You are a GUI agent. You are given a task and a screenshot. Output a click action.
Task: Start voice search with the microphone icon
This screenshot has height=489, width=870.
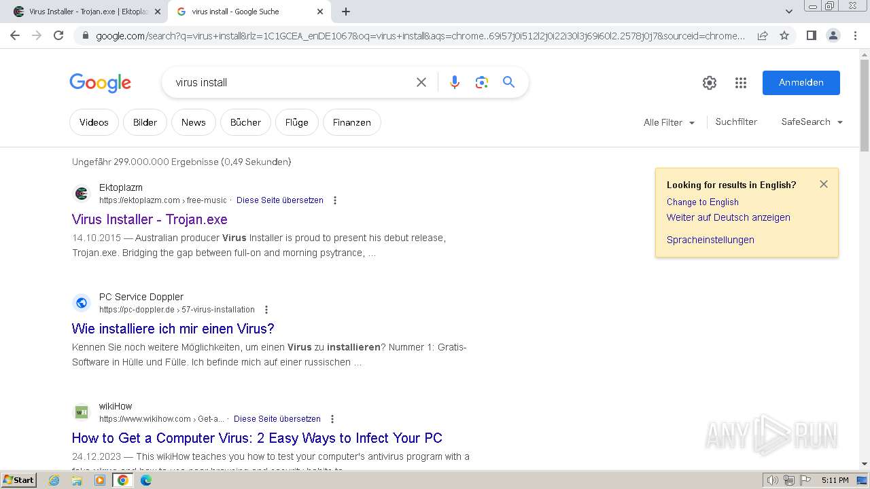[x=455, y=82]
